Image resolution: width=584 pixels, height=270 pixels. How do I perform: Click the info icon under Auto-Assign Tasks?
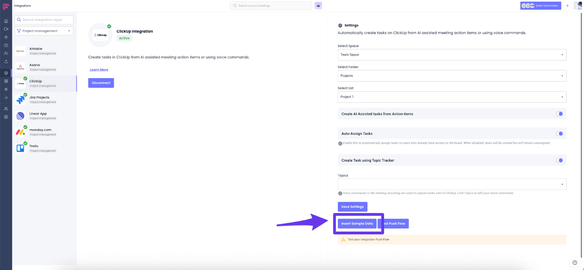point(340,143)
